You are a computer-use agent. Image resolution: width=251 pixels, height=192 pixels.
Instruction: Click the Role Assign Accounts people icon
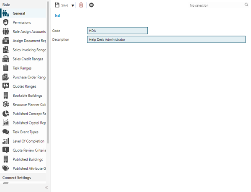click(x=6, y=31)
